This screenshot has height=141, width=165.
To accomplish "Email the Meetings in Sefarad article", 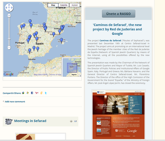I will 75,121.
